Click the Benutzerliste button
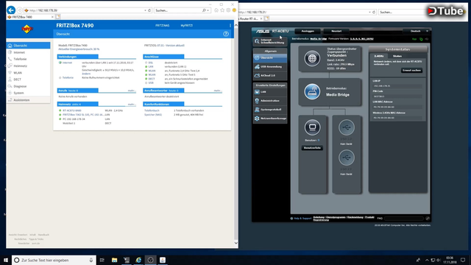This screenshot has height=265, width=471. (x=312, y=148)
